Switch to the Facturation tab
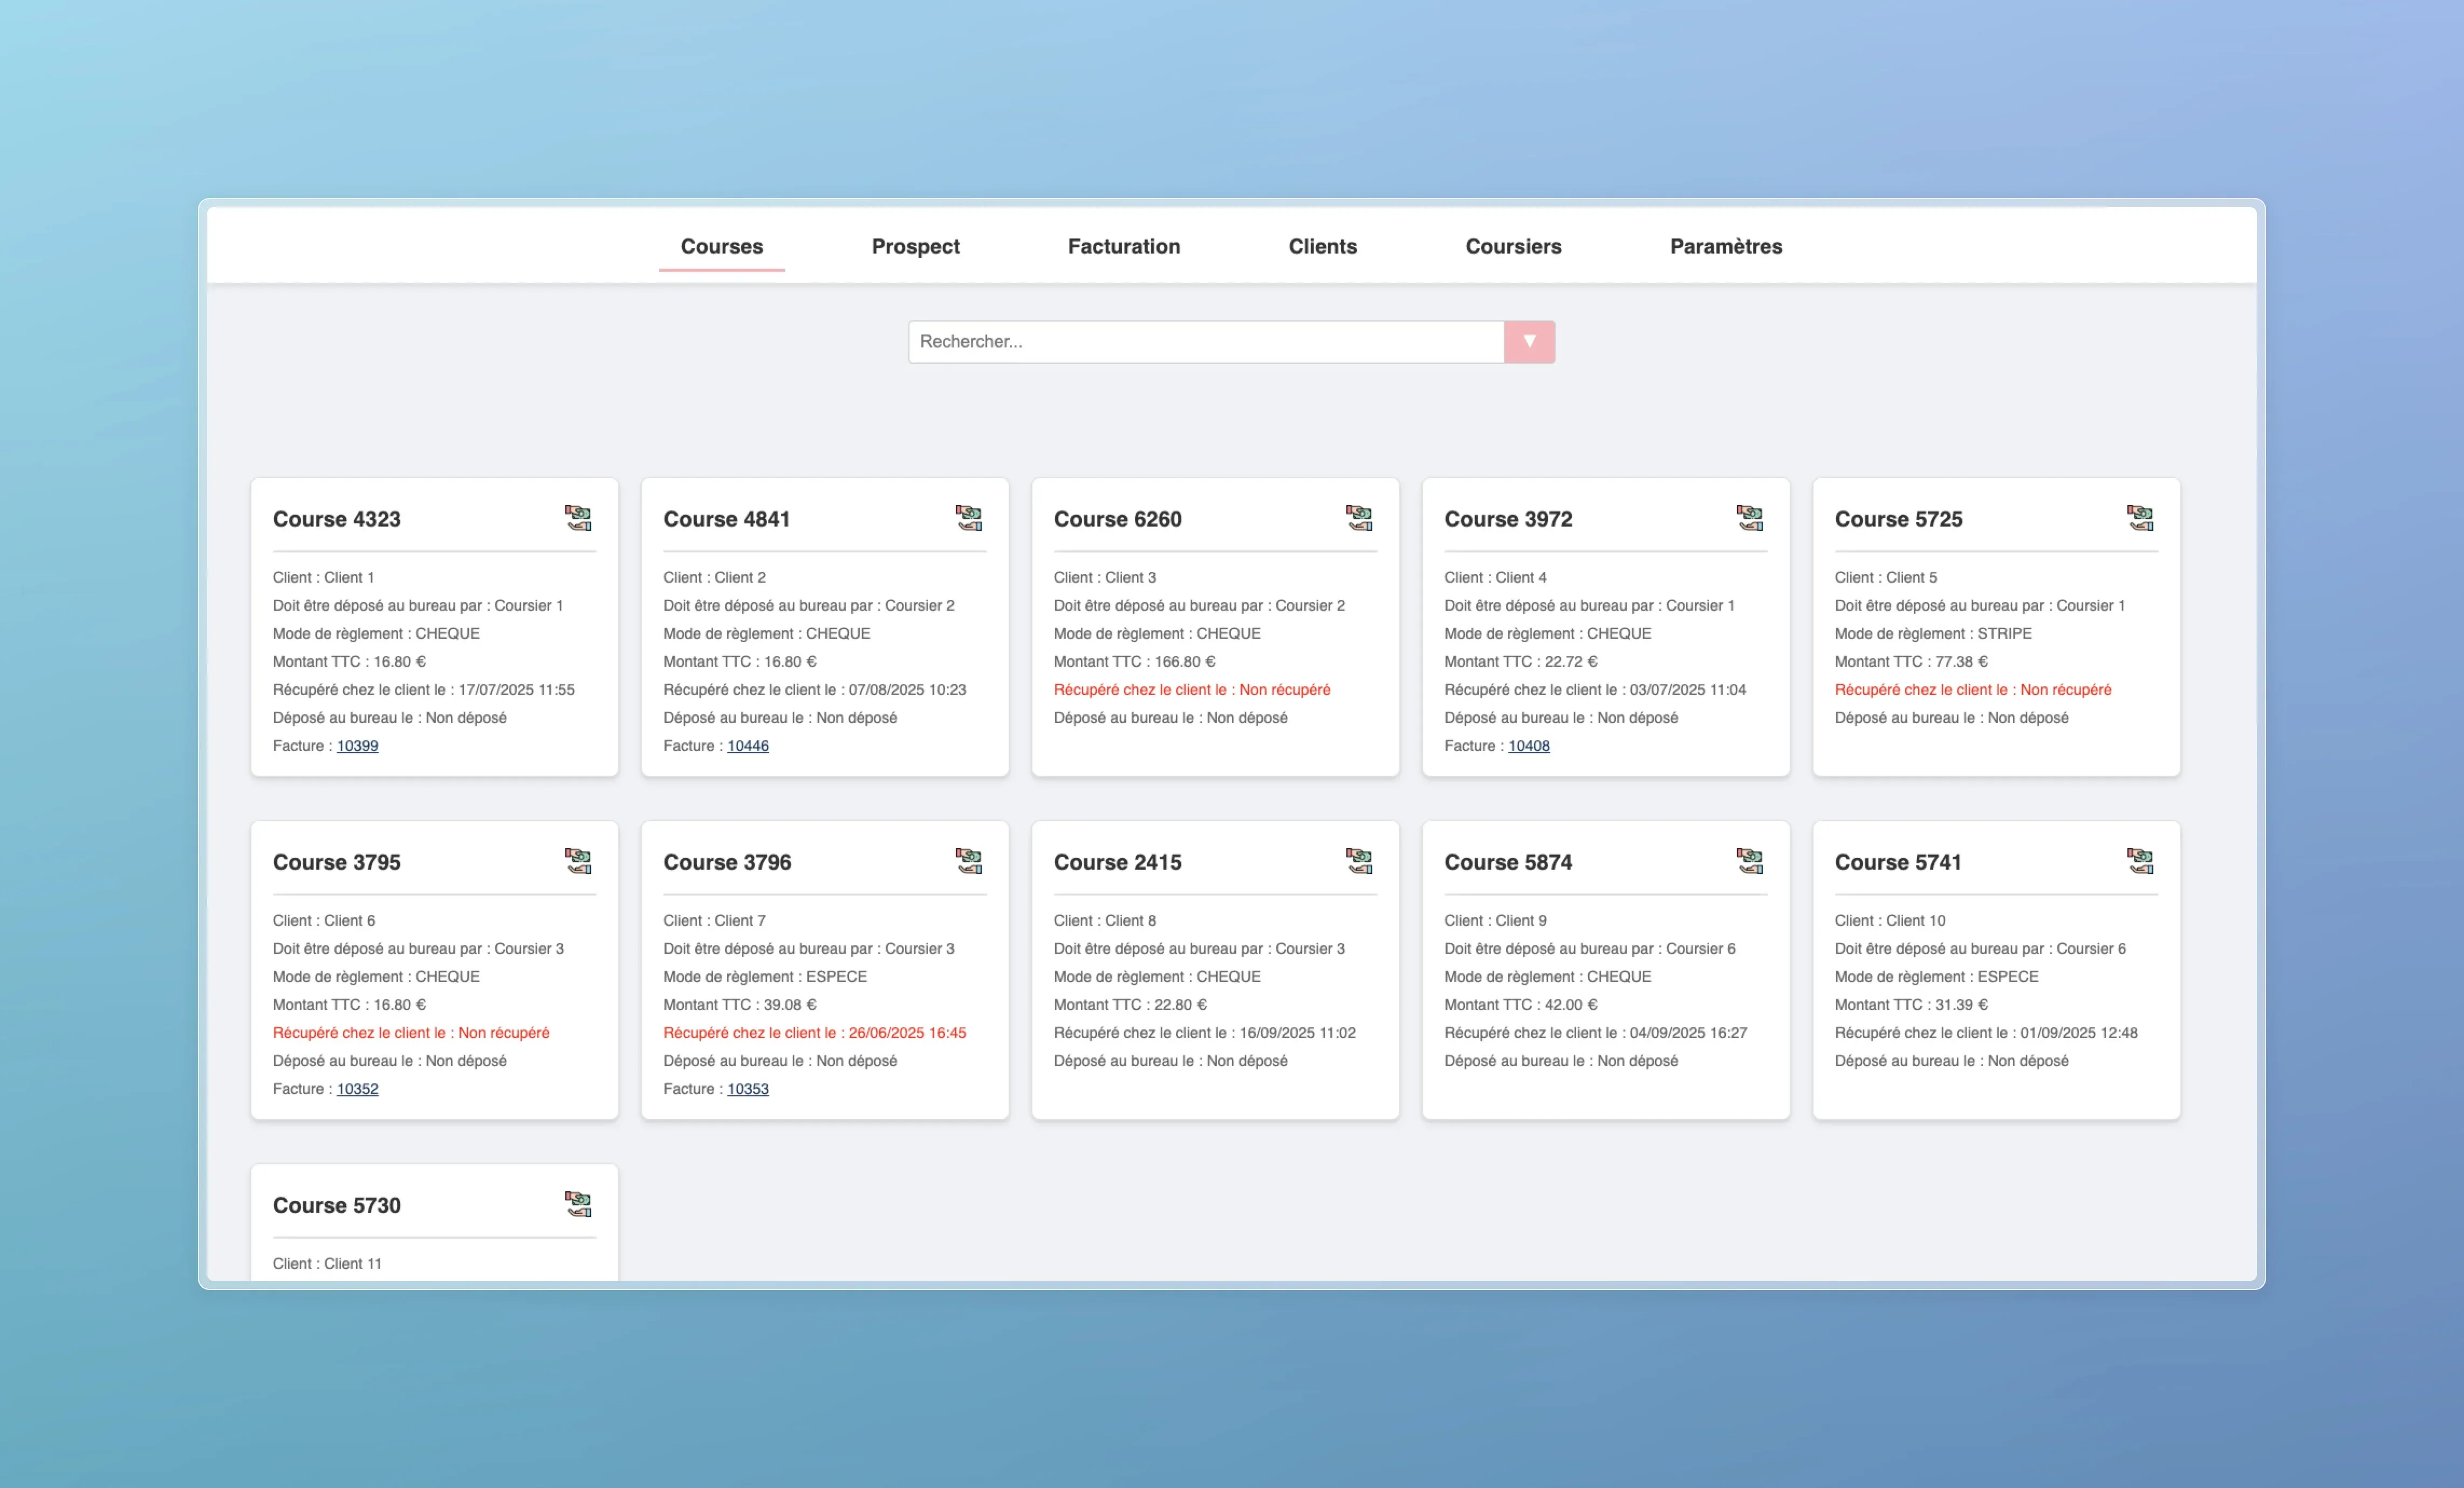 [1123, 246]
